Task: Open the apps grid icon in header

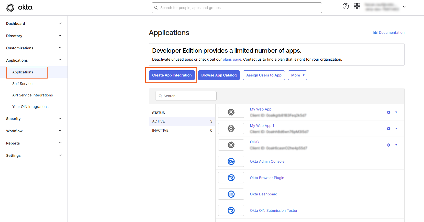Action: pyautogui.click(x=357, y=6)
